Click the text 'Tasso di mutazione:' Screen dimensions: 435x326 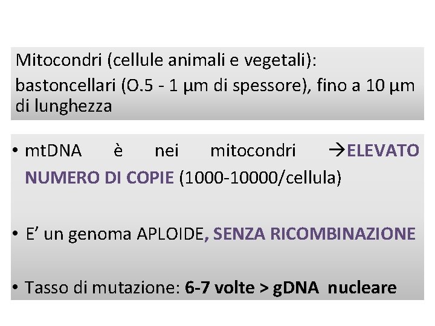(103, 287)
